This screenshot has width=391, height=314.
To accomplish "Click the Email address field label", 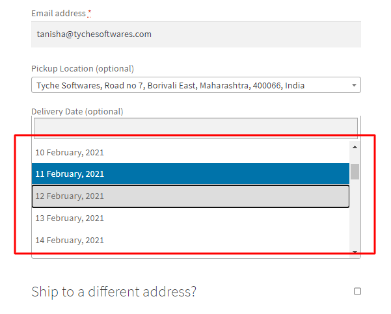I will [x=59, y=14].
